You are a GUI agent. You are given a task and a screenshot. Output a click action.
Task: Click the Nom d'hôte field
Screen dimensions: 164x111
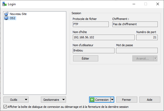click(x=103, y=37)
